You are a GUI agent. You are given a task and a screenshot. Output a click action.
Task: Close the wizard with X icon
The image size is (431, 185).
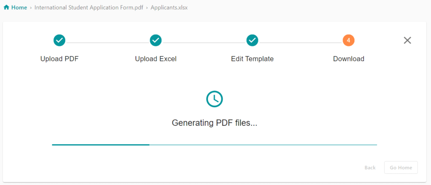coord(407,40)
